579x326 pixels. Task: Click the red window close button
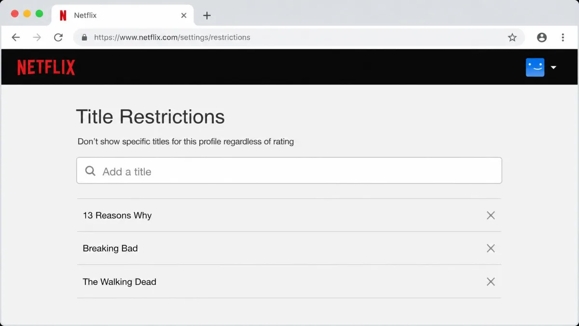[x=14, y=14]
